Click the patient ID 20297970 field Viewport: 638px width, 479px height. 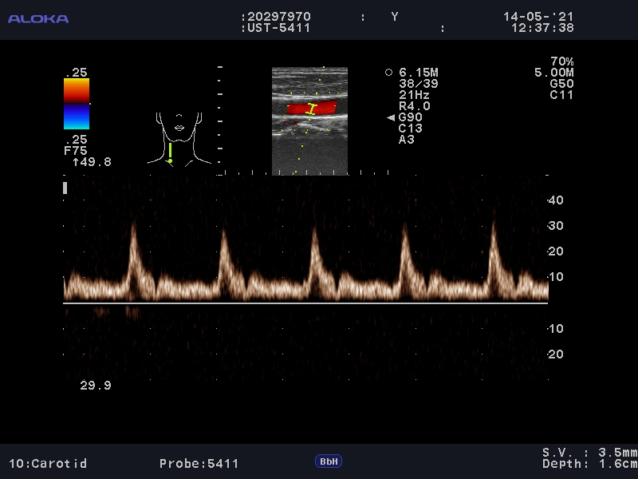[278, 17]
